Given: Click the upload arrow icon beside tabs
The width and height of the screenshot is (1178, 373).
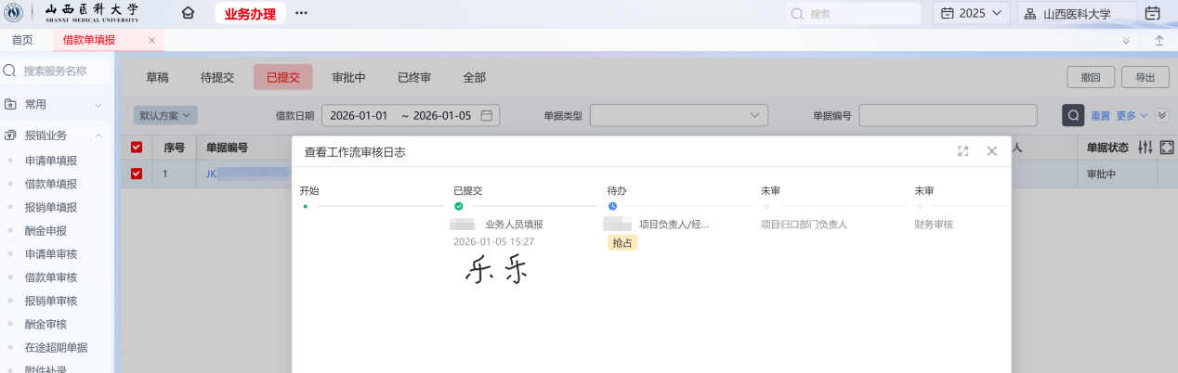Looking at the screenshot, I should 1159,40.
